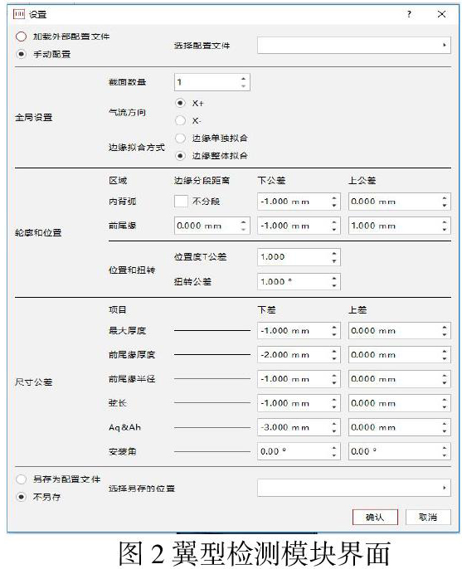
Task: Click the question mark help icon
Action: (x=409, y=14)
